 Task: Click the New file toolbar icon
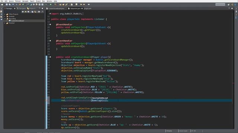(x=2, y=4)
